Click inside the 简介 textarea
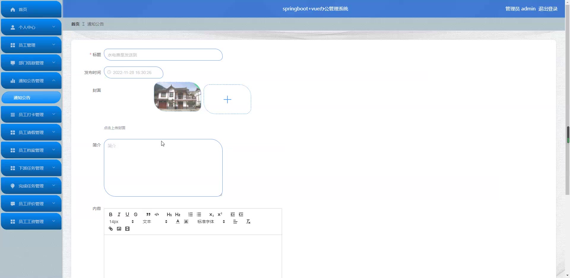Viewport: 570px width, 278px height. click(163, 168)
